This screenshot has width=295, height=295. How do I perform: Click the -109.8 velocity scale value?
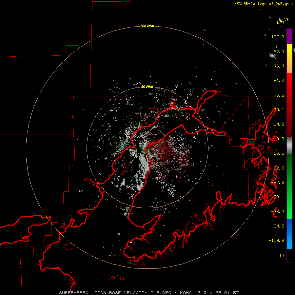(x=276, y=241)
